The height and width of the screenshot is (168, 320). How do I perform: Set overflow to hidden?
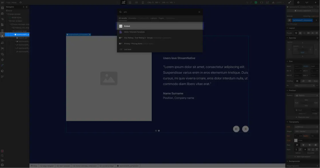click(x=303, y=81)
